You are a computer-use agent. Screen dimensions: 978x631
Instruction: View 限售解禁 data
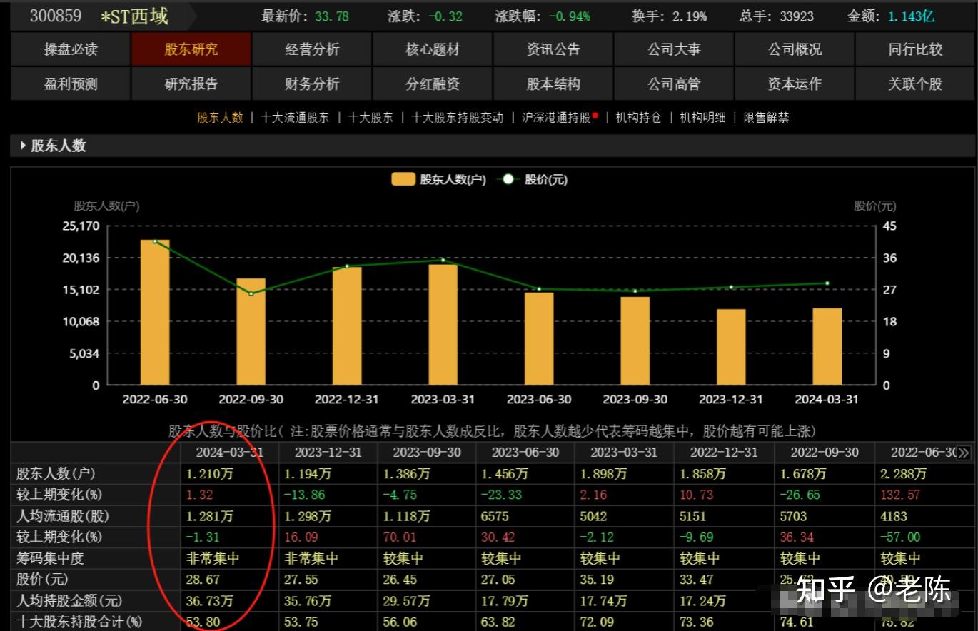(765, 118)
